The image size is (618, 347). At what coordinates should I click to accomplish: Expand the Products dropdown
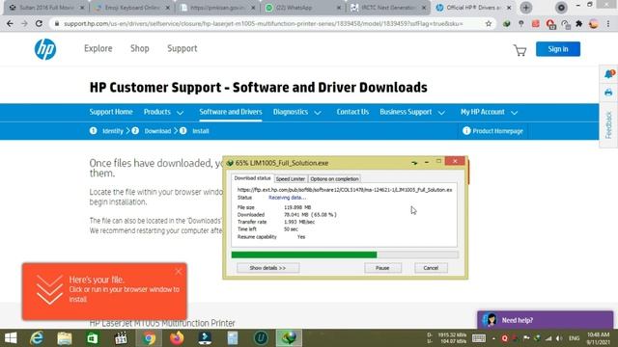click(163, 112)
